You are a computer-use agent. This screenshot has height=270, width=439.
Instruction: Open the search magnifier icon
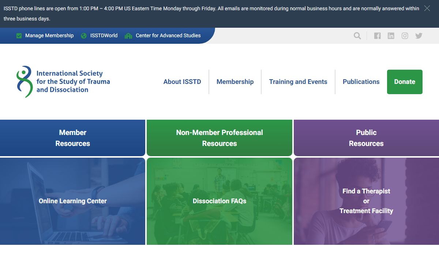click(357, 36)
